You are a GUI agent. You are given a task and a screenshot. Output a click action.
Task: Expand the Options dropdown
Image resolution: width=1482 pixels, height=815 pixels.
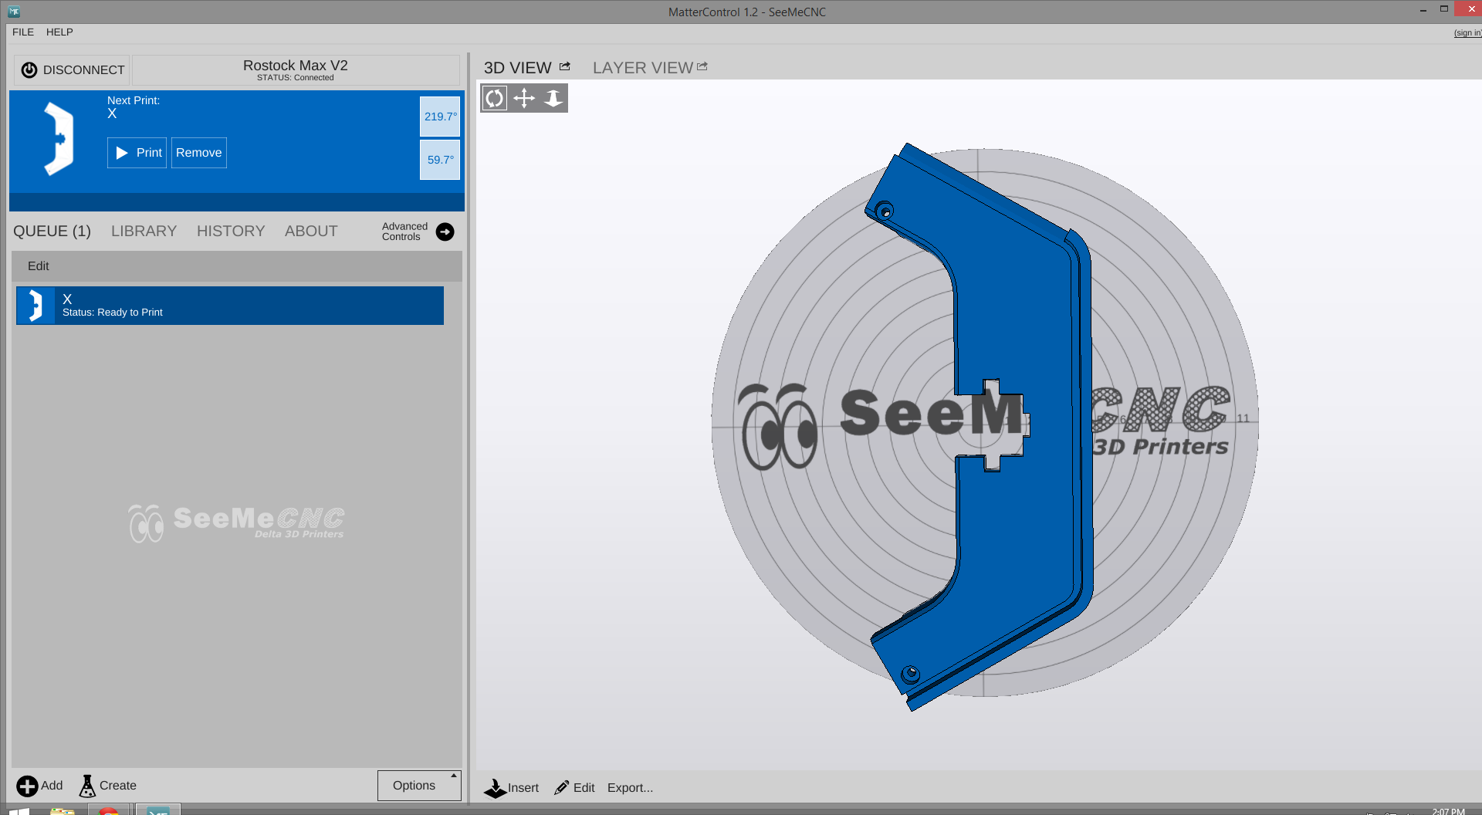click(x=419, y=786)
